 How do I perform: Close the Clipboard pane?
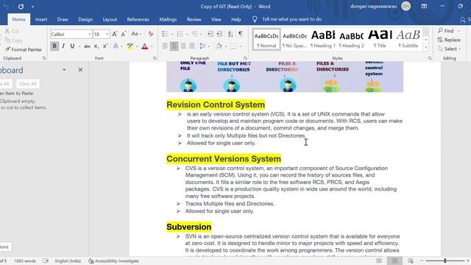point(80,70)
